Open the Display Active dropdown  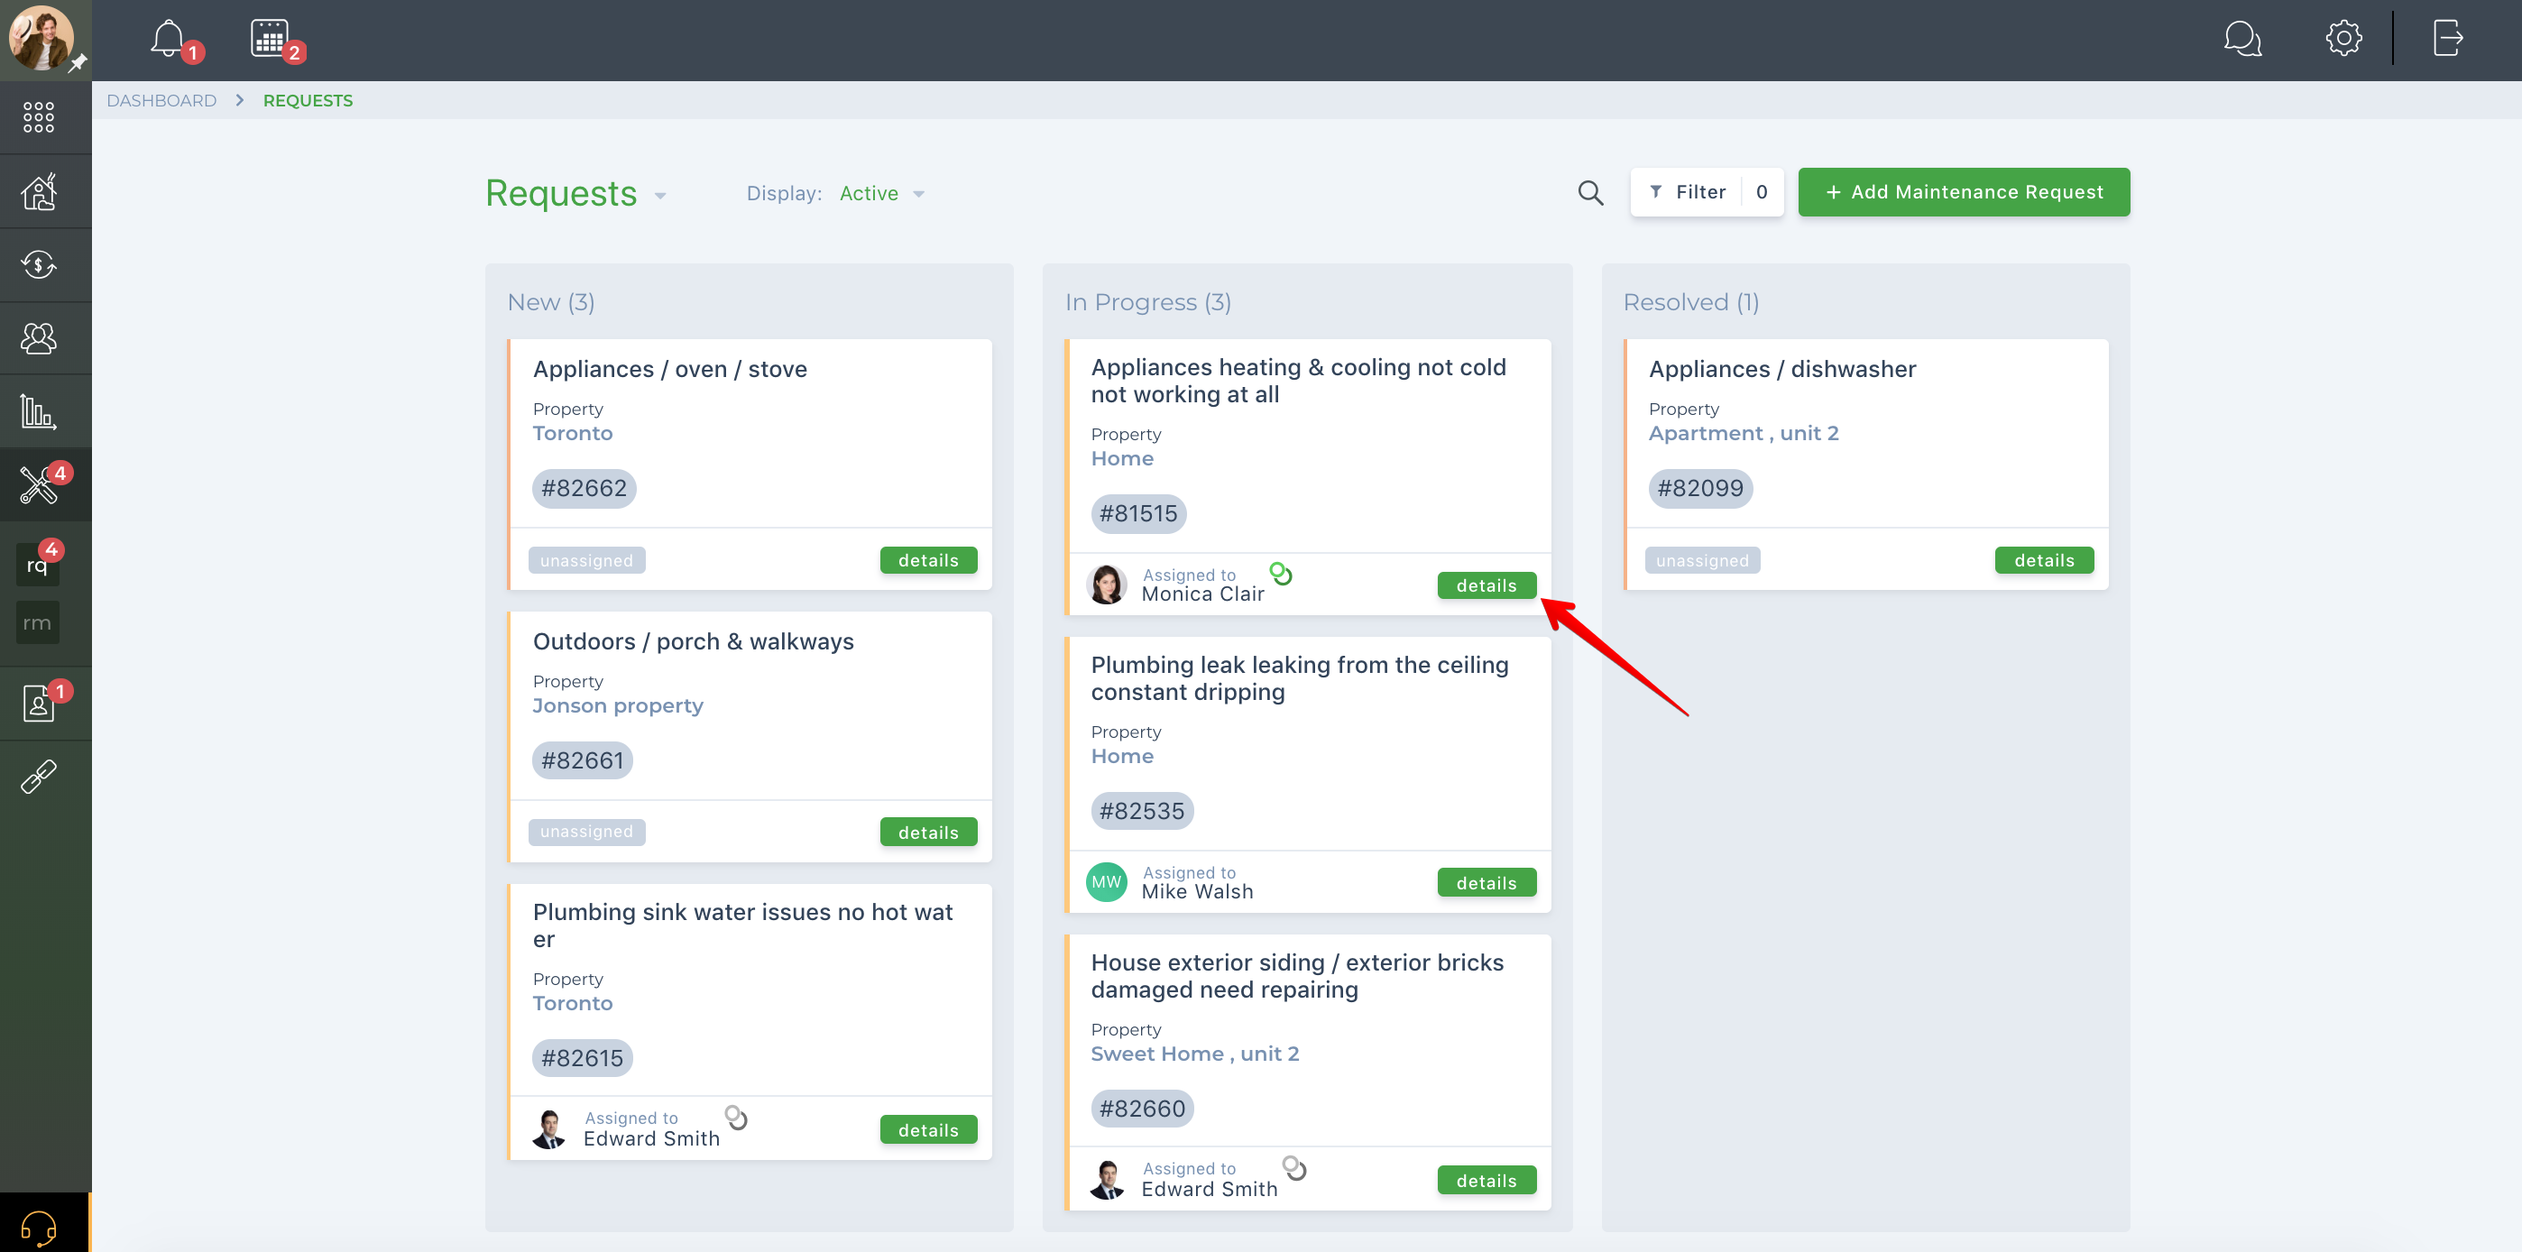pos(882,194)
